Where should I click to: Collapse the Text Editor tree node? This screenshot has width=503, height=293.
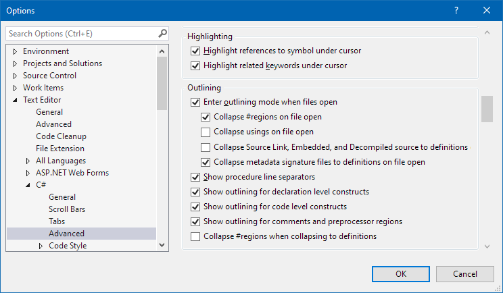pyautogui.click(x=15, y=100)
